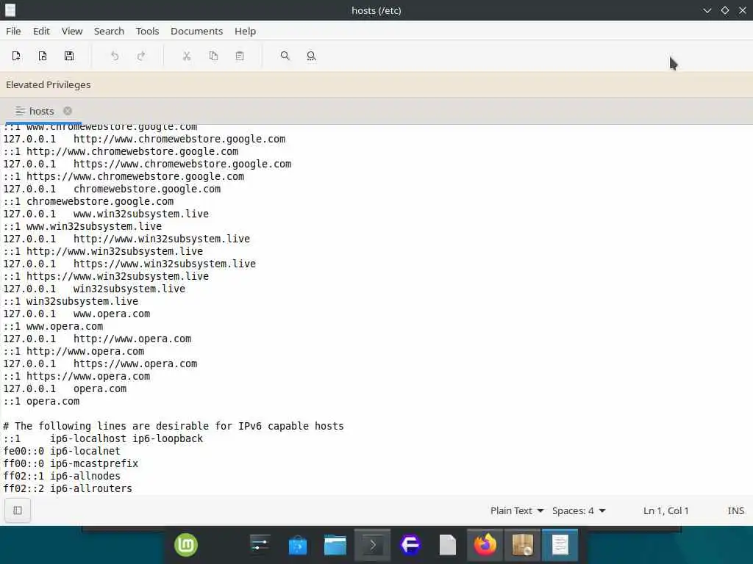Click line '127.0.0.1 opera.com'

click(x=65, y=388)
